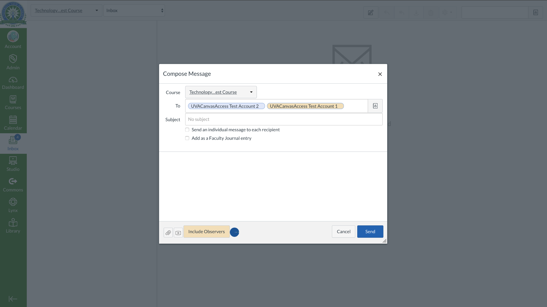Open the address book beside the search field

536,13
